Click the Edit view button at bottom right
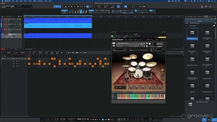Viewport: 217px width, 122px height. point(204,120)
